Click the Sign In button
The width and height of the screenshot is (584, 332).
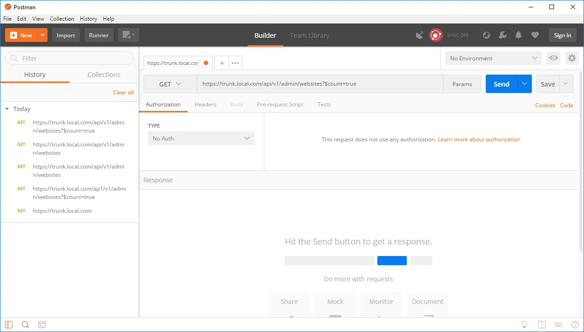562,35
